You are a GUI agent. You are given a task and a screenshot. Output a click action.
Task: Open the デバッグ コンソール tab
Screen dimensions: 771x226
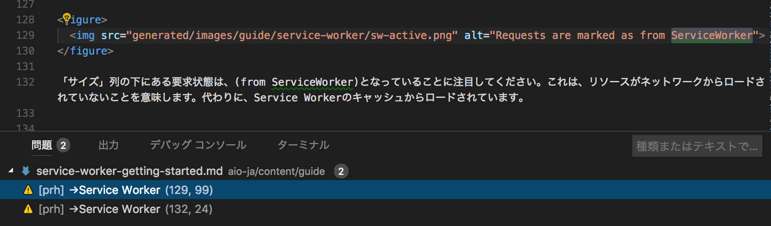click(198, 145)
